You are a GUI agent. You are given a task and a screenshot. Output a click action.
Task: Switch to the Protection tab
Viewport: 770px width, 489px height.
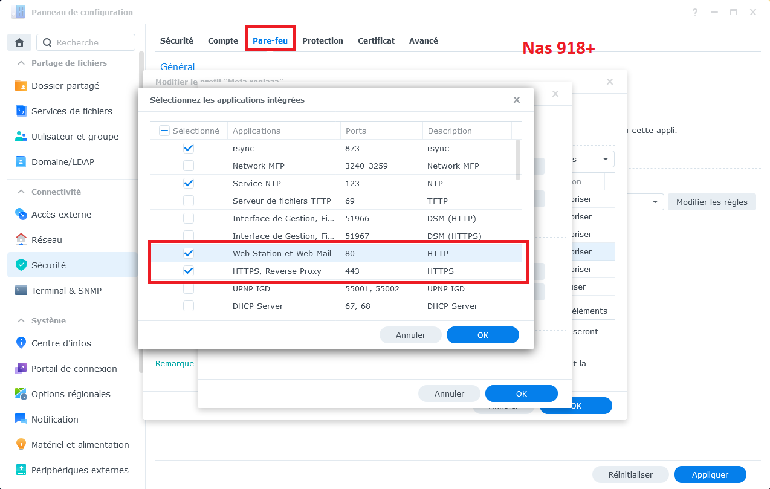coord(323,40)
